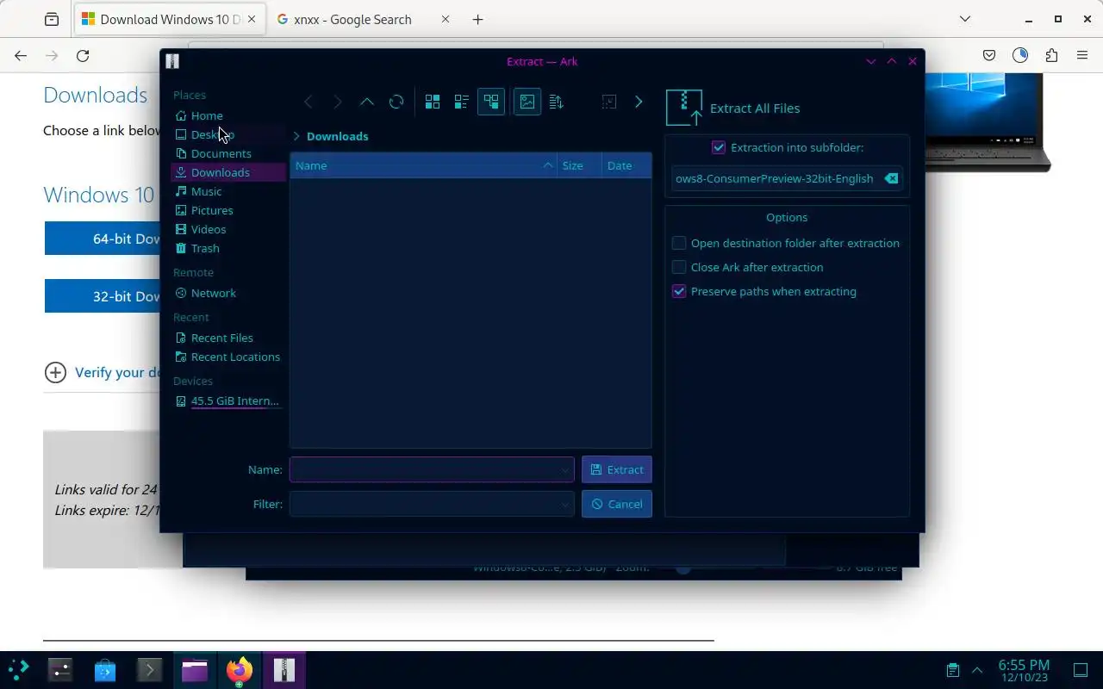1103x689 pixels.
Task: Open the Name field dropdown arrow
Action: point(565,469)
